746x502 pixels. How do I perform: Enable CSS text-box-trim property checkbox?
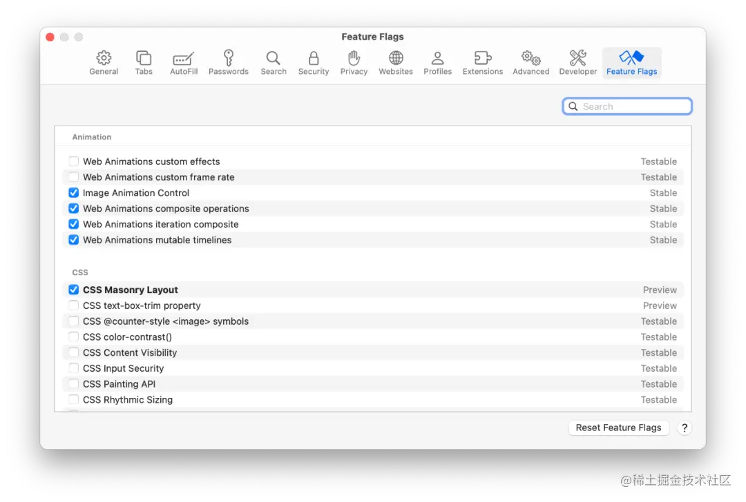click(x=74, y=305)
